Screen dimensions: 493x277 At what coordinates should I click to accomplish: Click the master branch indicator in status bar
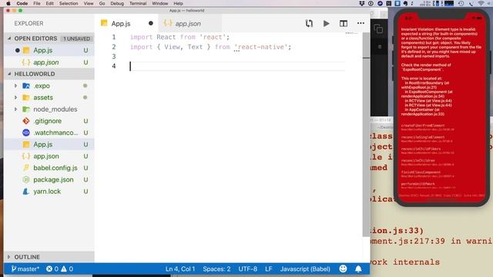(x=25, y=269)
